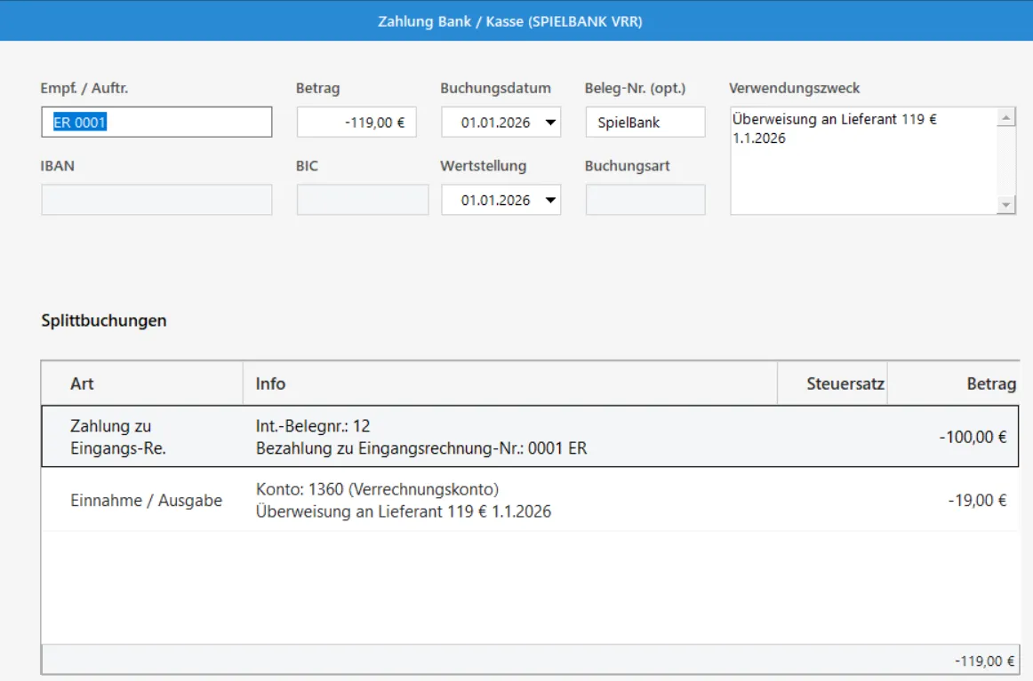
Task: Click Verwendungszweck scrollbar up arrow
Action: pyautogui.click(x=1006, y=117)
